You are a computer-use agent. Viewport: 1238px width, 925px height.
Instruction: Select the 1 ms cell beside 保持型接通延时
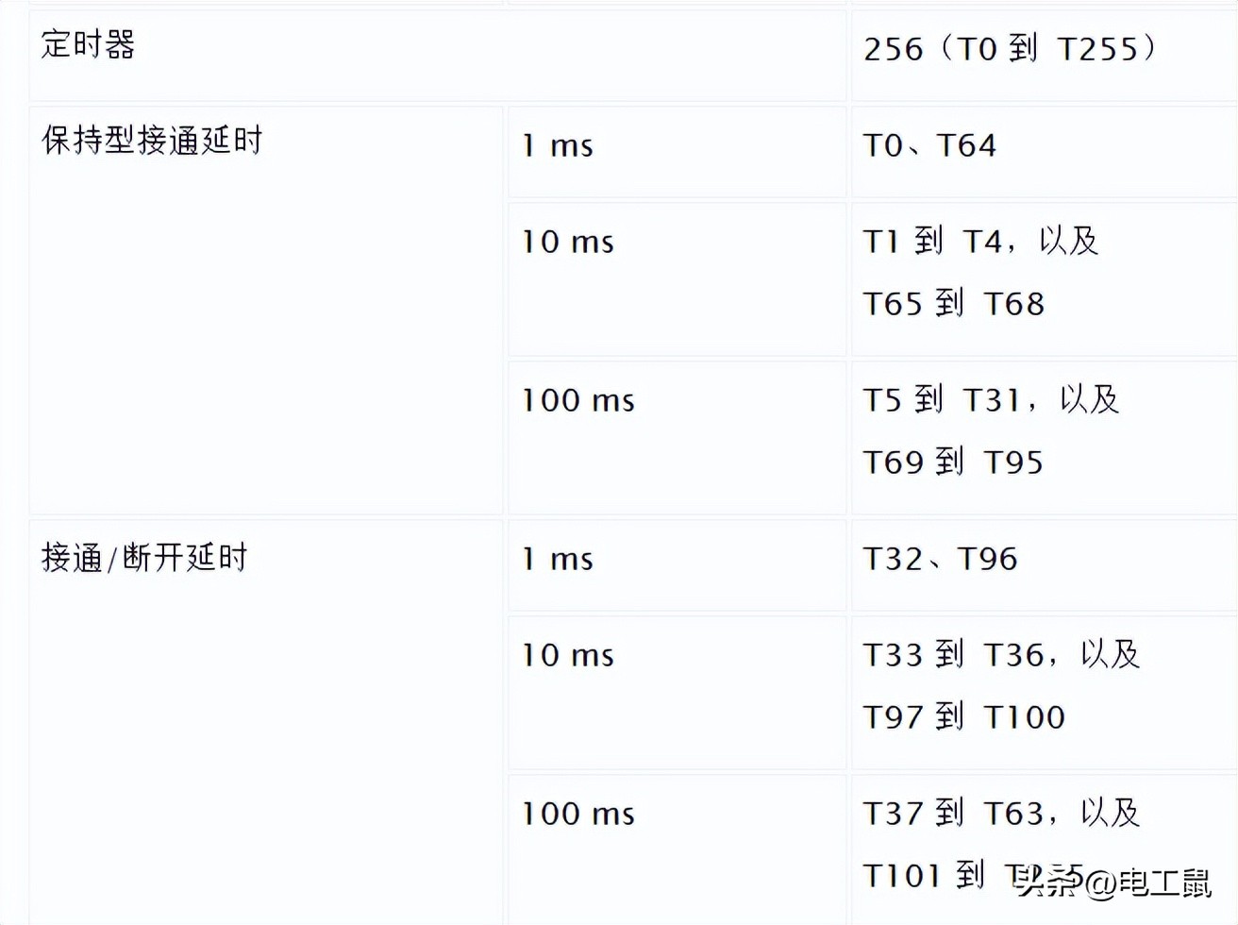[677, 151]
